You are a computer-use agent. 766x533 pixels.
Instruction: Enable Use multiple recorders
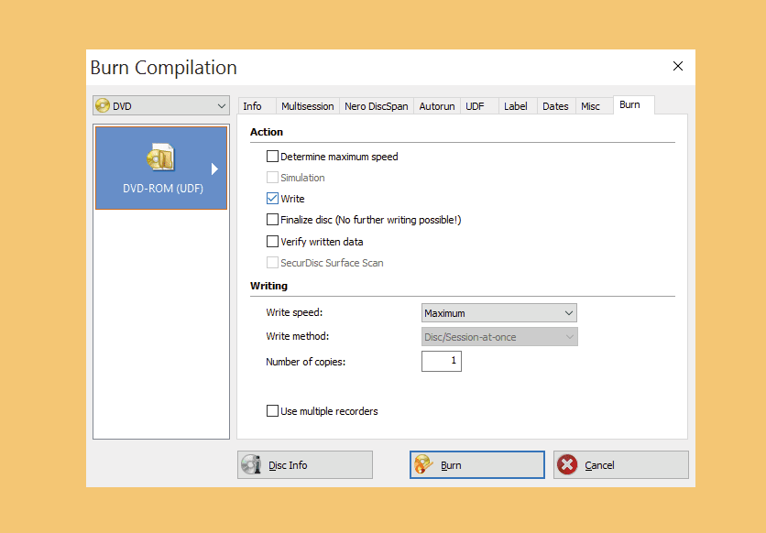tap(272, 411)
